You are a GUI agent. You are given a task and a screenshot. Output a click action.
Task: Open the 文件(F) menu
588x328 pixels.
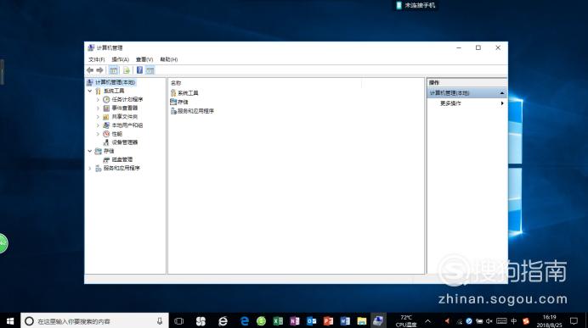coord(96,59)
